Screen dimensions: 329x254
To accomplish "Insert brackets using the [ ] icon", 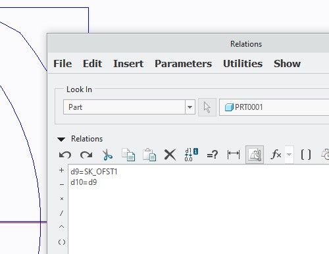I will coord(305,155).
